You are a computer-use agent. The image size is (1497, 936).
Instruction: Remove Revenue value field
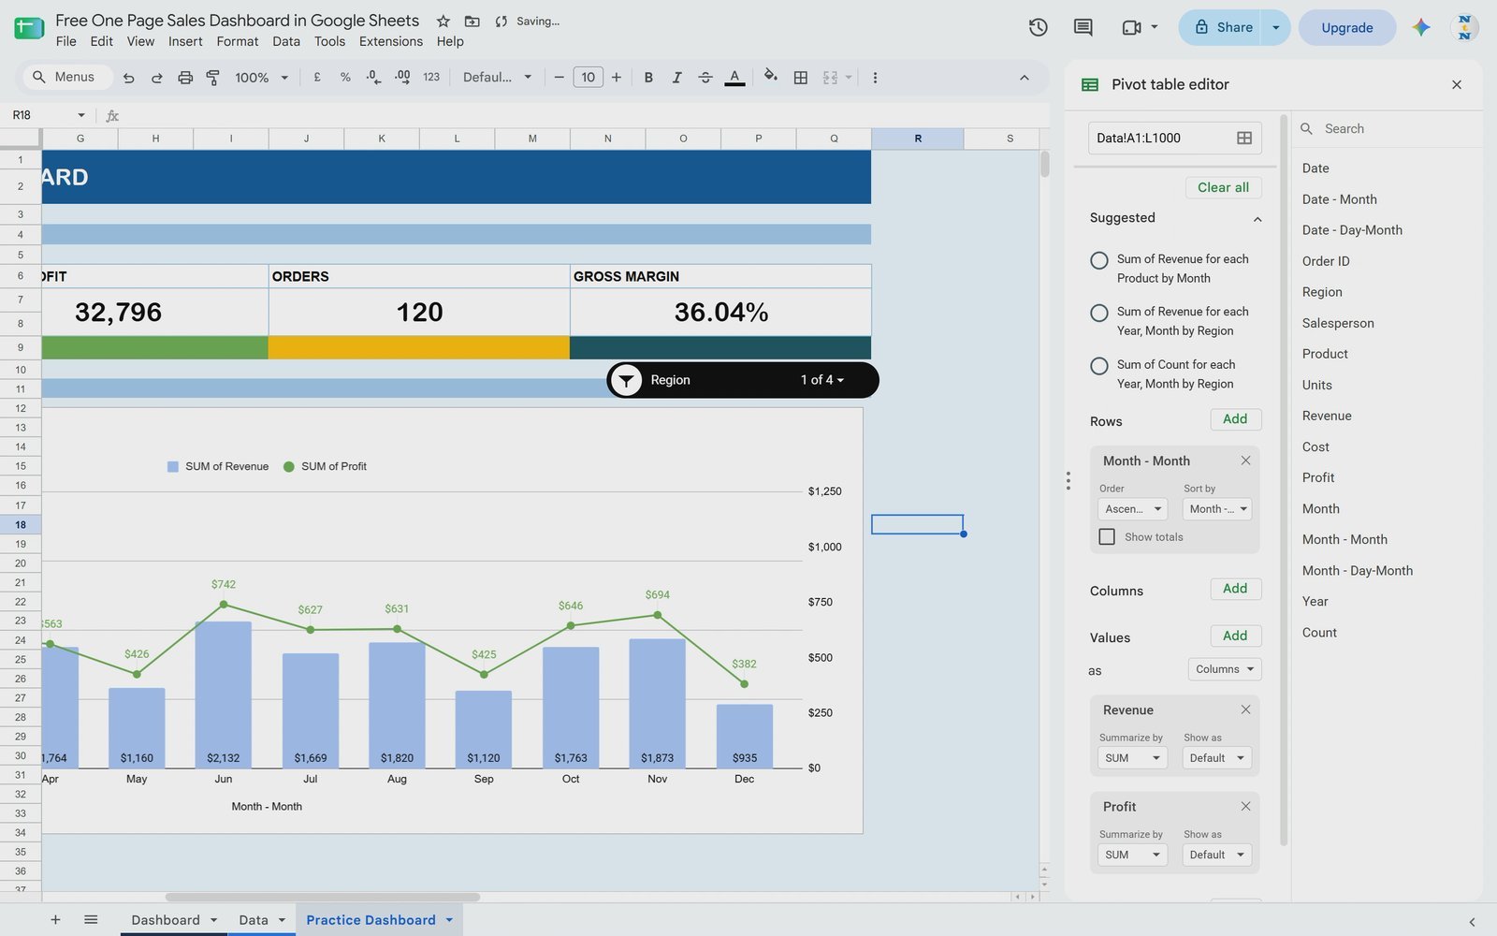[x=1245, y=709]
